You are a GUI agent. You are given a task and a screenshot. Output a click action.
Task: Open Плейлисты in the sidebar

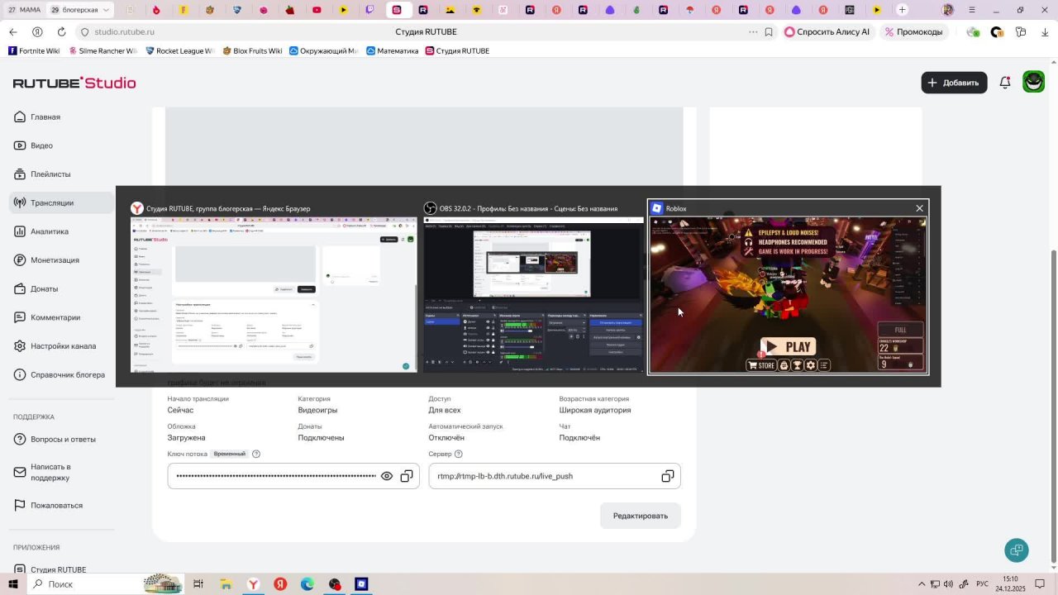tap(62, 174)
